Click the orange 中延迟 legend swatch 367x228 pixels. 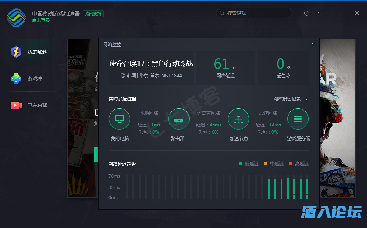tap(266, 164)
